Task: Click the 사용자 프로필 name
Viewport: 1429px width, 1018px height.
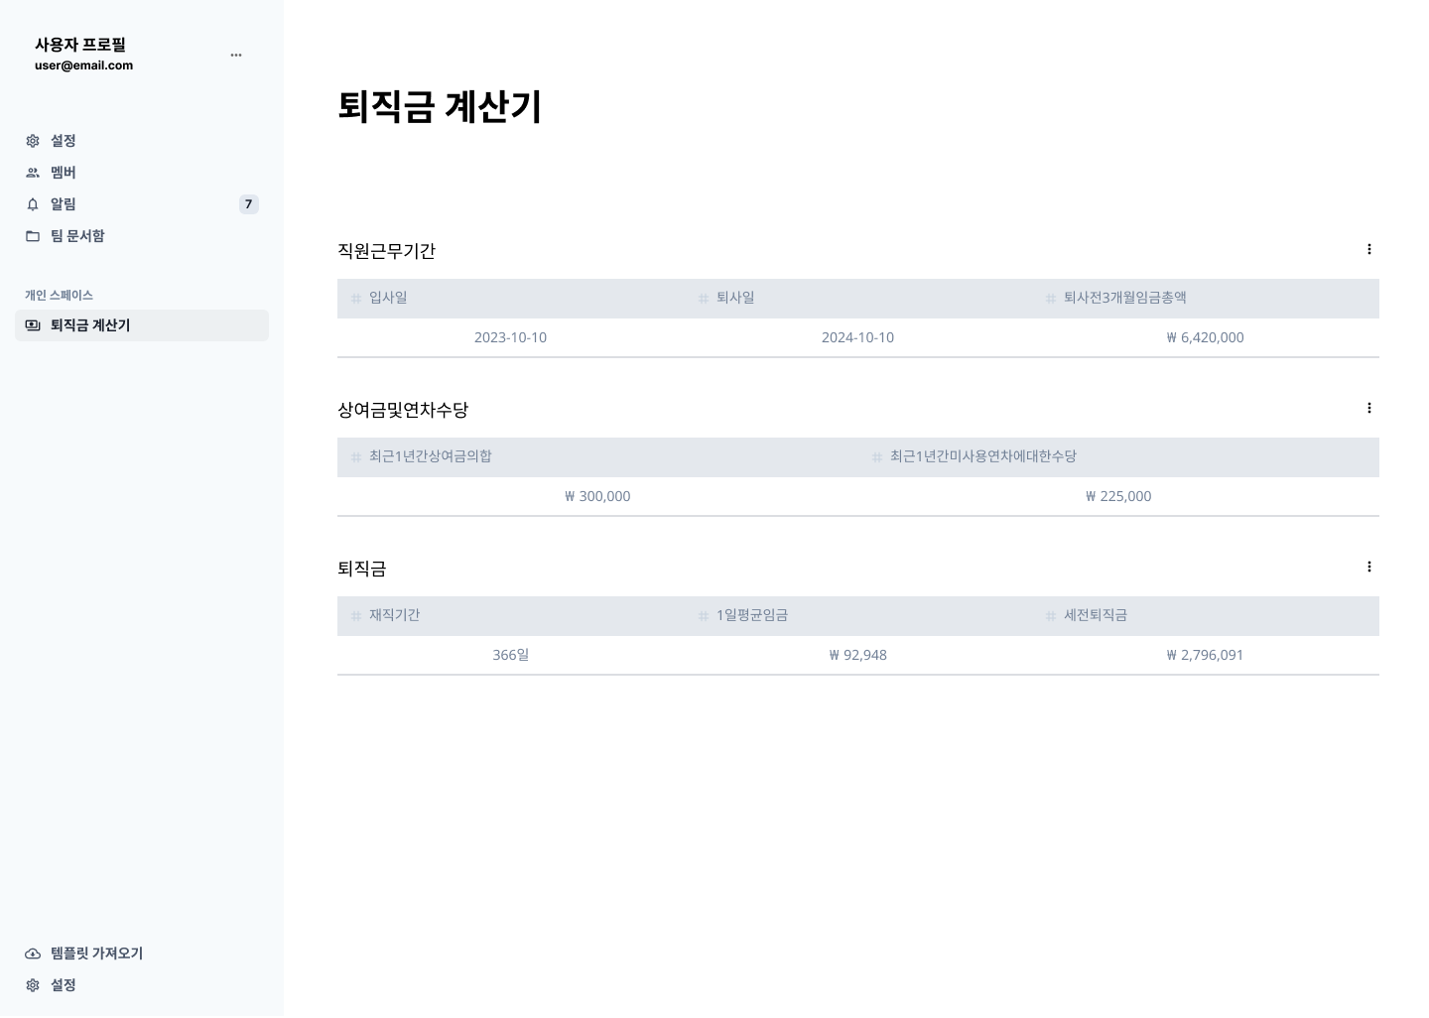Action: coord(80,45)
